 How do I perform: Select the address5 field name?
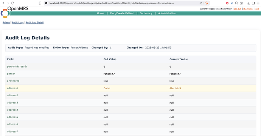click(x=12, y=117)
